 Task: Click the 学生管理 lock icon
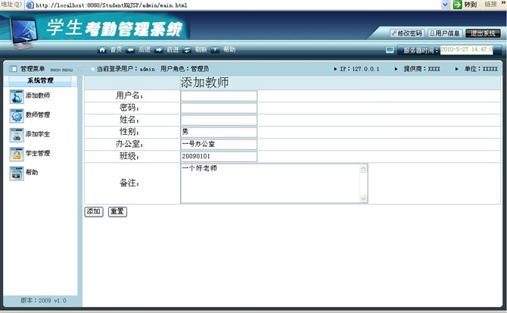tap(17, 154)
